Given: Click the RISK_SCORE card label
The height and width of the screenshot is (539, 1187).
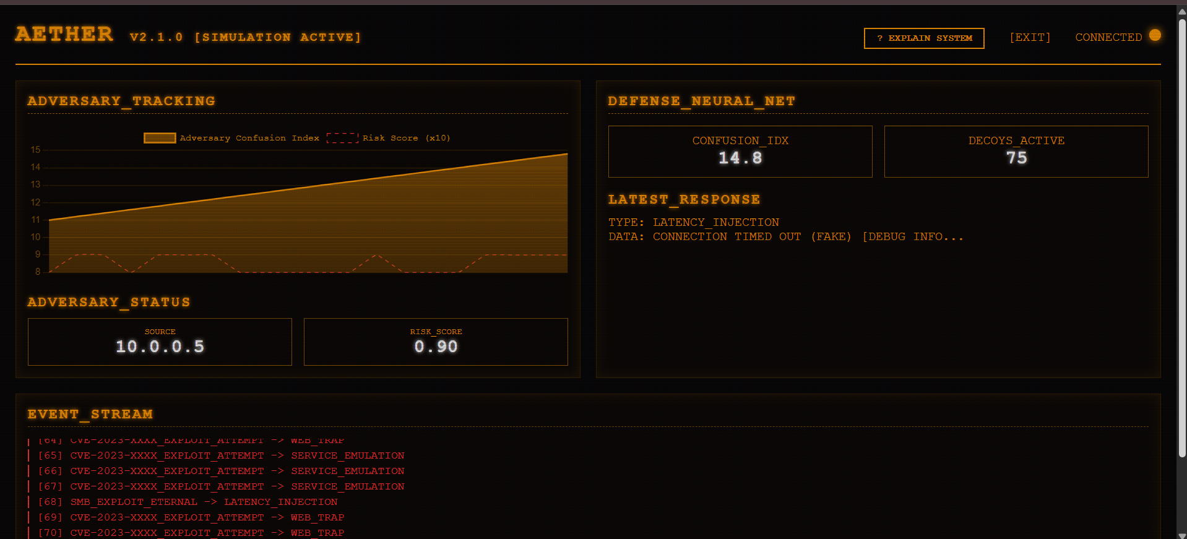Looking at the screenshot, I should 436,332.
